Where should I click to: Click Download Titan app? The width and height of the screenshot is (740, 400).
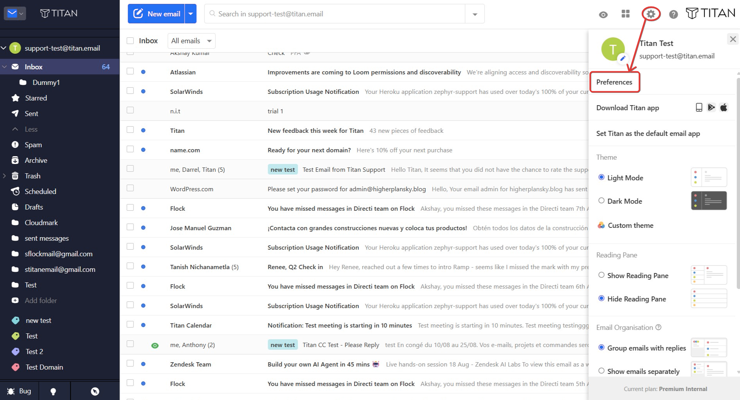tap(628, 108)
